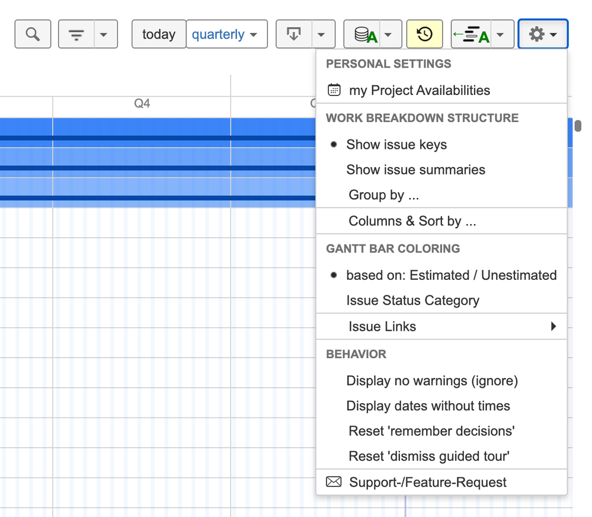Image resolution: width=592 pixels, height=517 pixels.
Task: Click the search magnifier icon
Action: click(x=33, y=34)
